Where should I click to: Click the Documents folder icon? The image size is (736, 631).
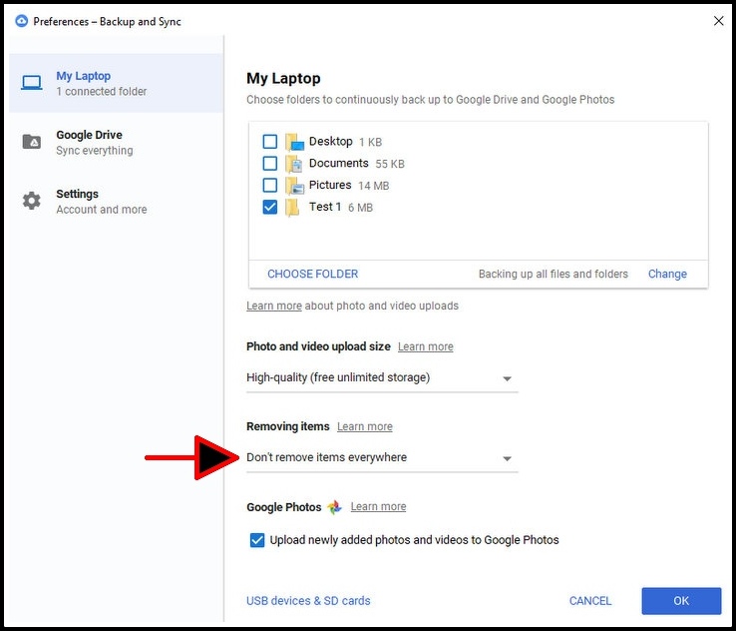point(294,164)
